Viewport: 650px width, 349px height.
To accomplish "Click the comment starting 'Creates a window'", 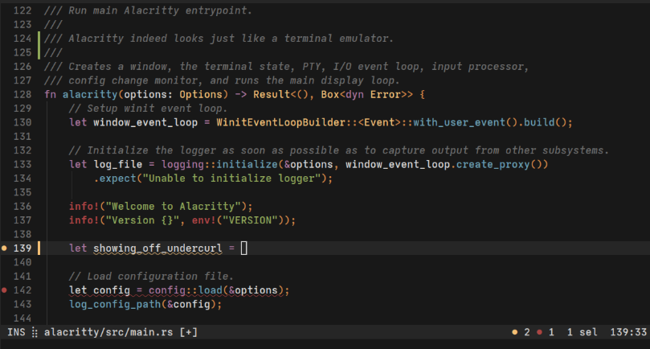I will coord(287,67).
